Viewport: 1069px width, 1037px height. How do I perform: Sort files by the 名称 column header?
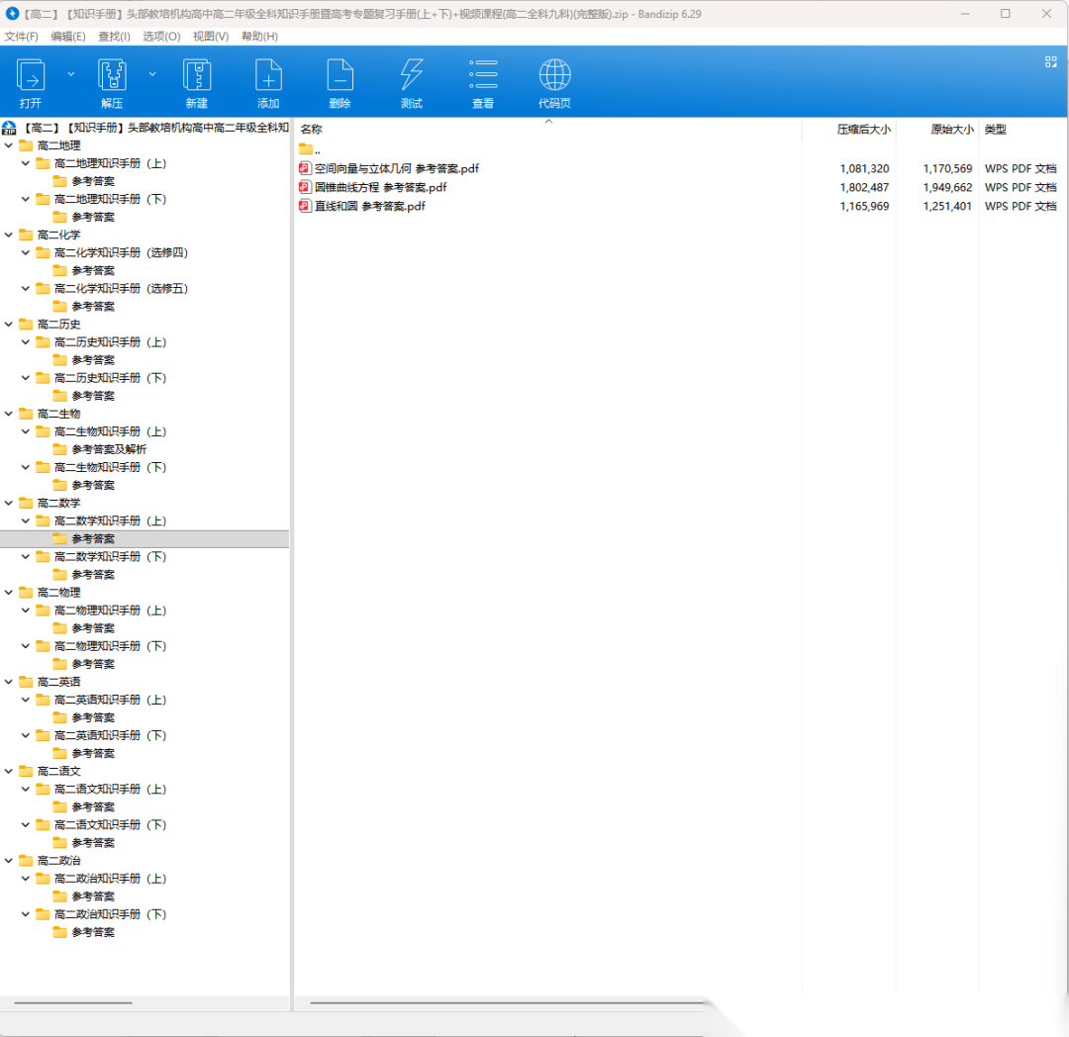pos(312,130)
